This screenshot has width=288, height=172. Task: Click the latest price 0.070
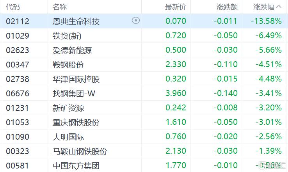[176, 21]
